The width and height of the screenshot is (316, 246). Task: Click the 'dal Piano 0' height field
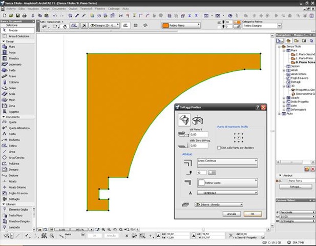(199, 135)
